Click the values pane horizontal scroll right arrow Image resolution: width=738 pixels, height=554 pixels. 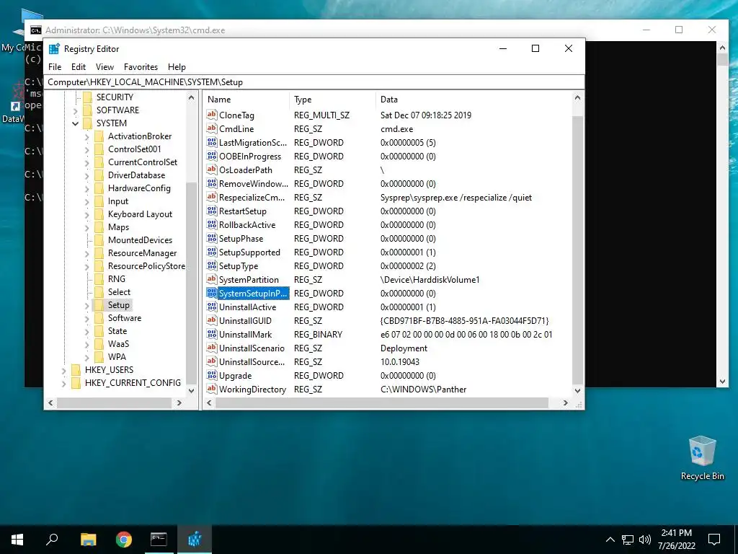tap(565, 403)
